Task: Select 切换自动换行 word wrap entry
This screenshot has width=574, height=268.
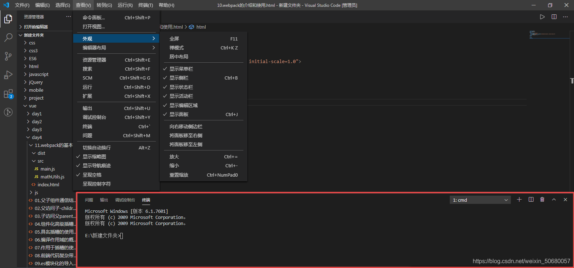Action: tap(116, 148)
